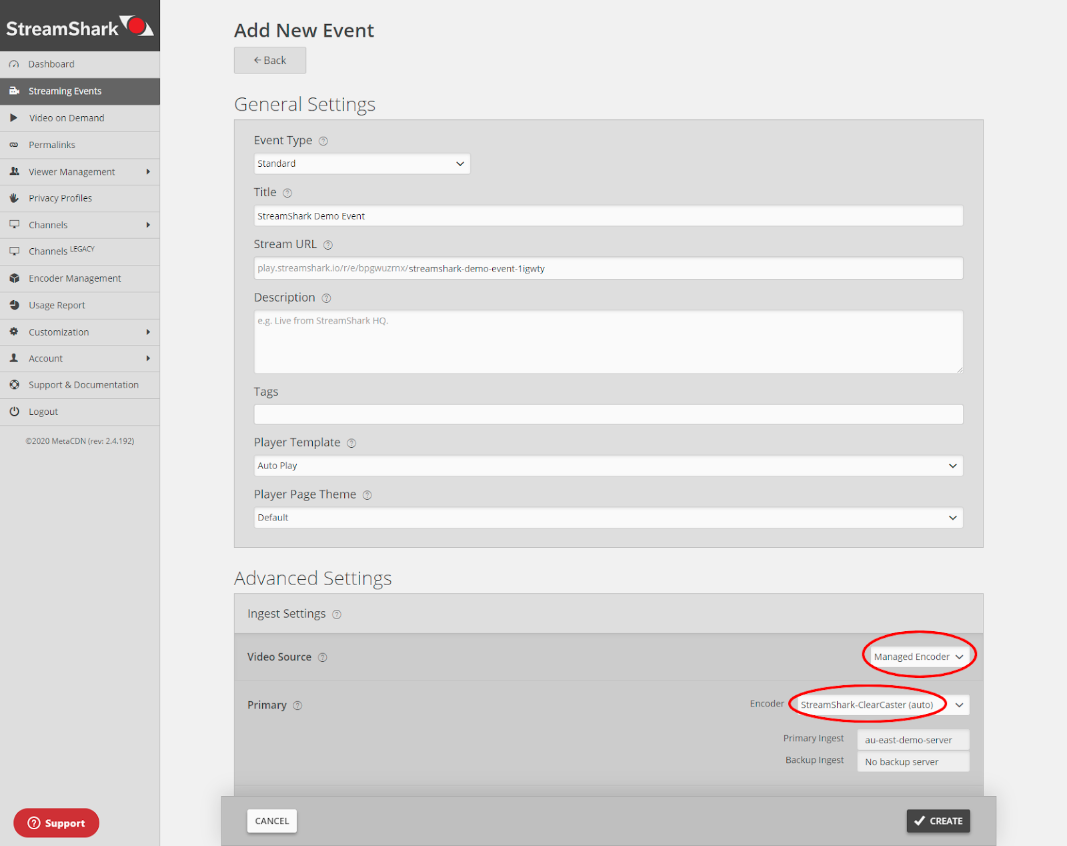Click the Permalinks chain icon

pyautogui.click(x=14, y=145)
